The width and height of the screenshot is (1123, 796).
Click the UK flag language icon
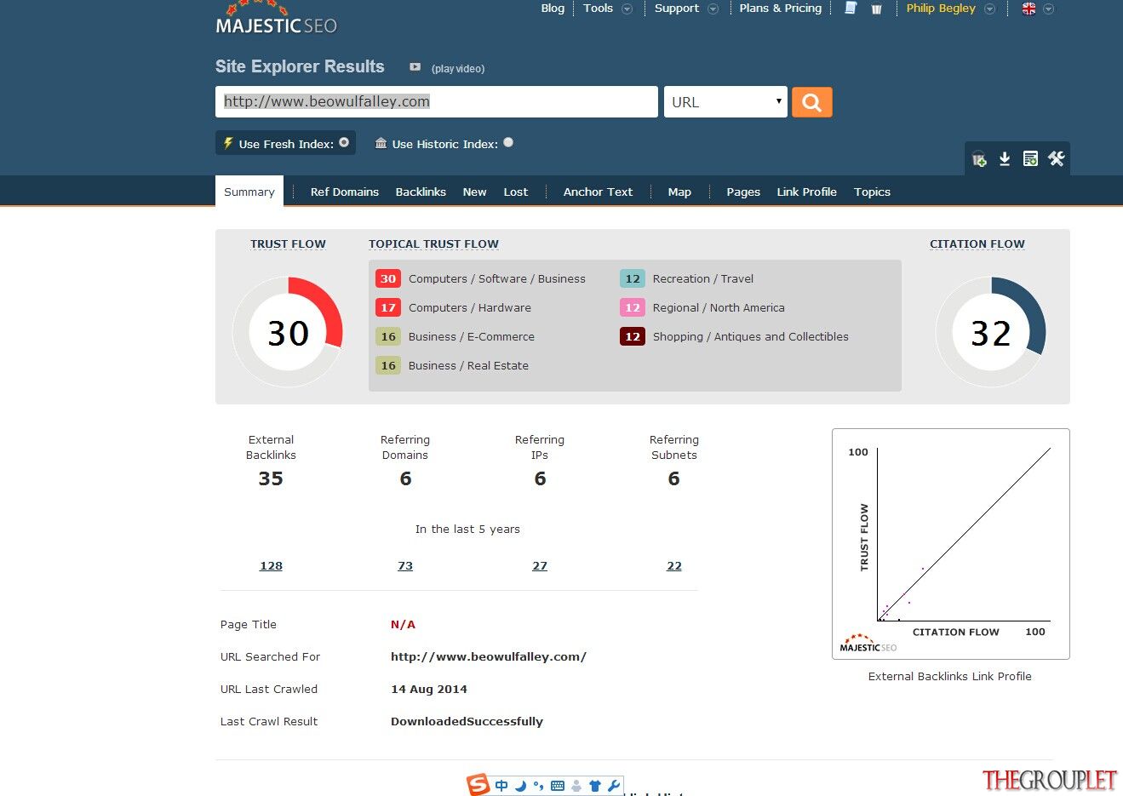tap(1028, 9)
